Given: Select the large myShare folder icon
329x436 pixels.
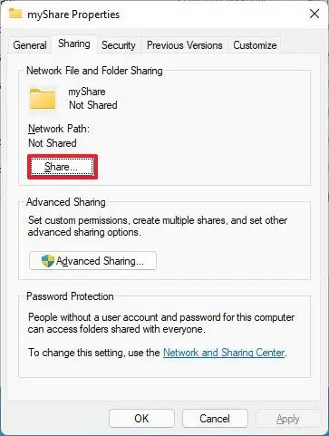Looking at the screenshot, I should pos(43,99).
